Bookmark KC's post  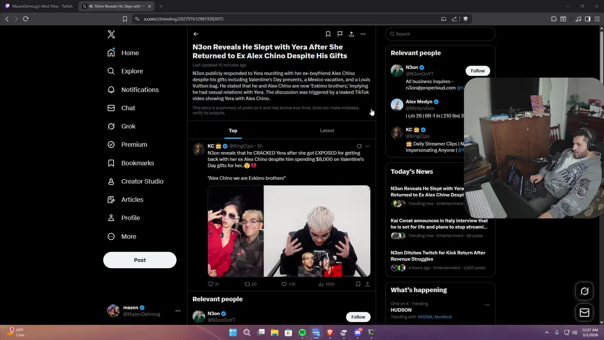[x=358, y=284]
